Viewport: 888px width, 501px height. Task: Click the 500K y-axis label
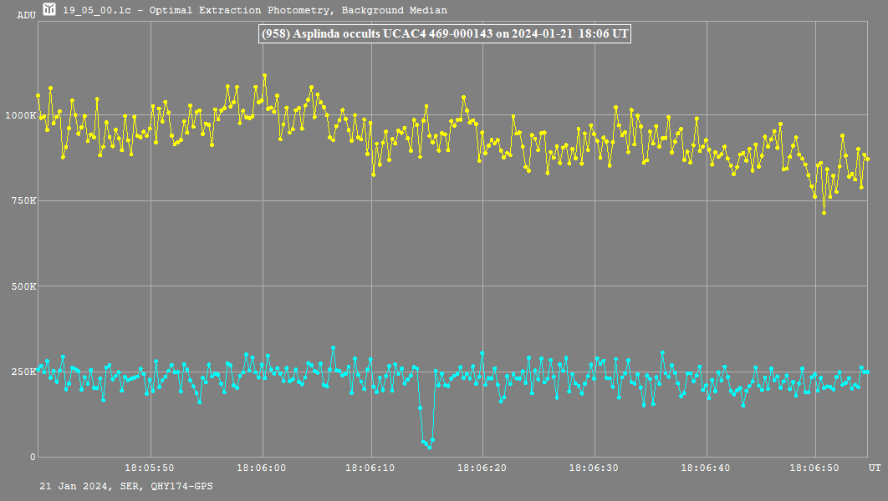23,286
